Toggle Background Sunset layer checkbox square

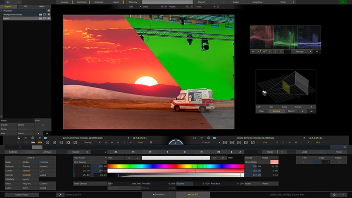(44, 15)
